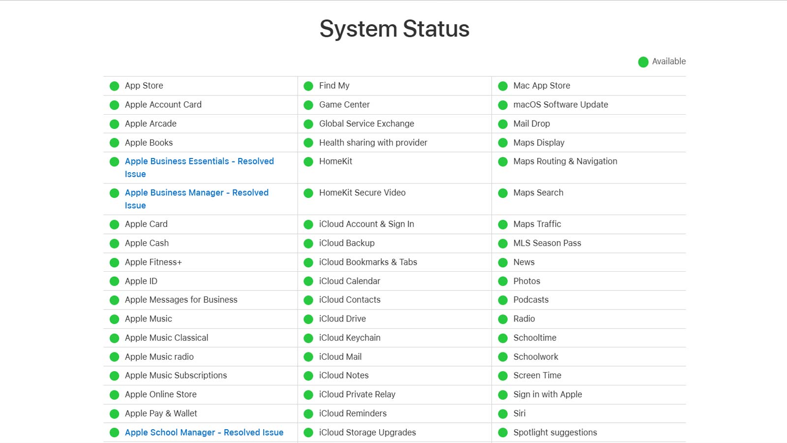Click green dot beside iCloud Mail
787x443 pixels.
coord(308,357)
